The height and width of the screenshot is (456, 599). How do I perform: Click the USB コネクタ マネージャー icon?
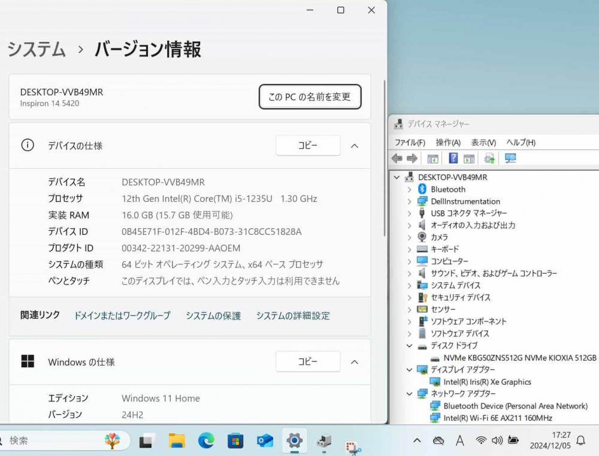422,213
